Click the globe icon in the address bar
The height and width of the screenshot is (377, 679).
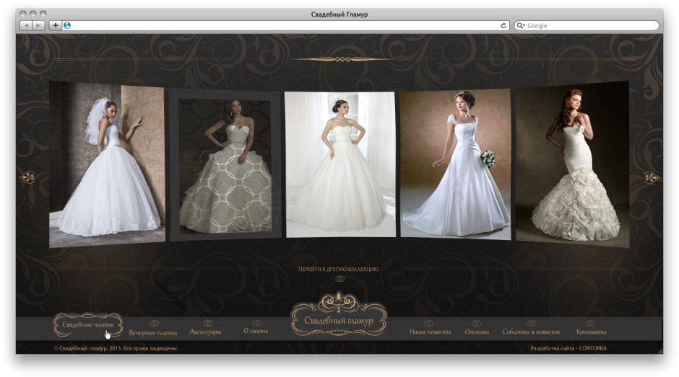[x=67, y=25]
